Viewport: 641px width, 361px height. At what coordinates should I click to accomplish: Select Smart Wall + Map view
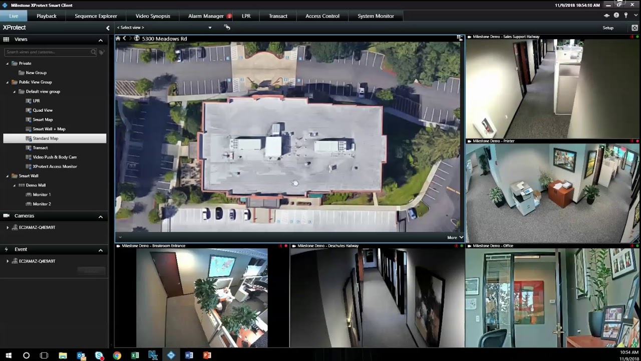(x=49, y=129)
